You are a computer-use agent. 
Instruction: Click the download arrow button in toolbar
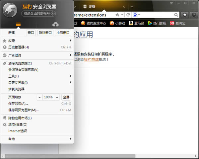click(193, 15)
